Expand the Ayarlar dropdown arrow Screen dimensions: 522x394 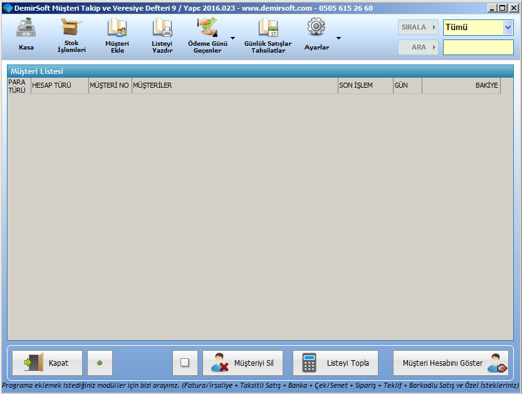[338, 38]
